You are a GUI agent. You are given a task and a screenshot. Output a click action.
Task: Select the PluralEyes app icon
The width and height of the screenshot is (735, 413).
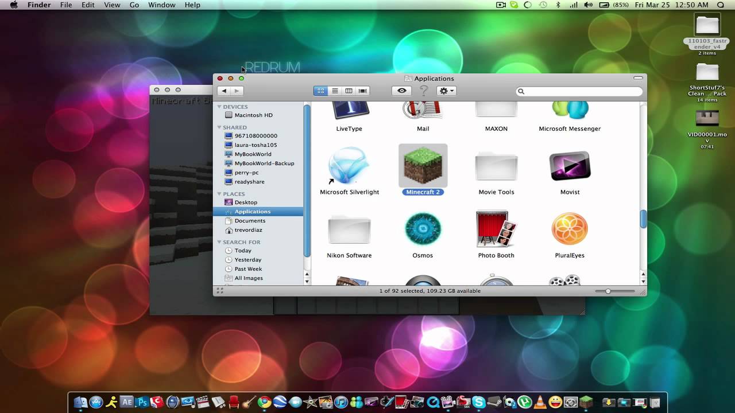(x=570, y=229)
